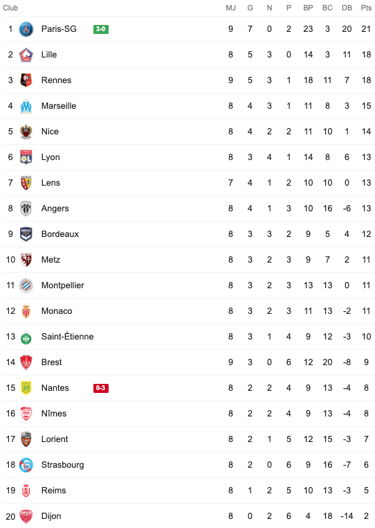Click the Club column header

coord(10,8)
